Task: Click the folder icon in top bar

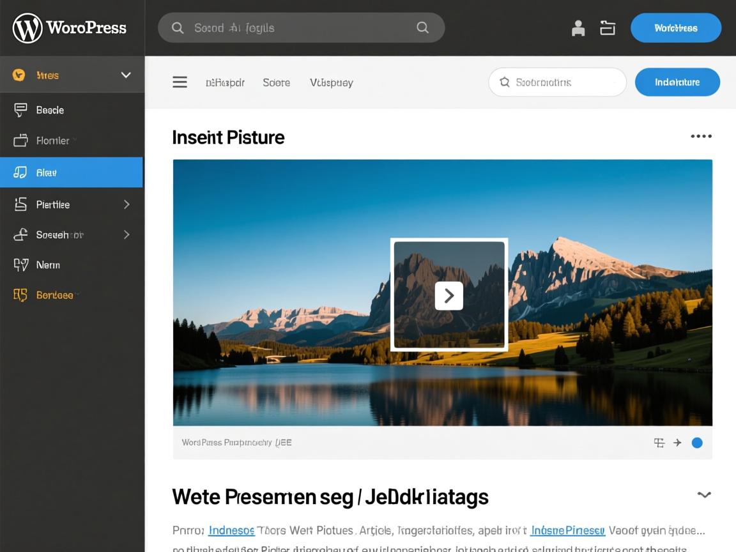Action: 608,28
